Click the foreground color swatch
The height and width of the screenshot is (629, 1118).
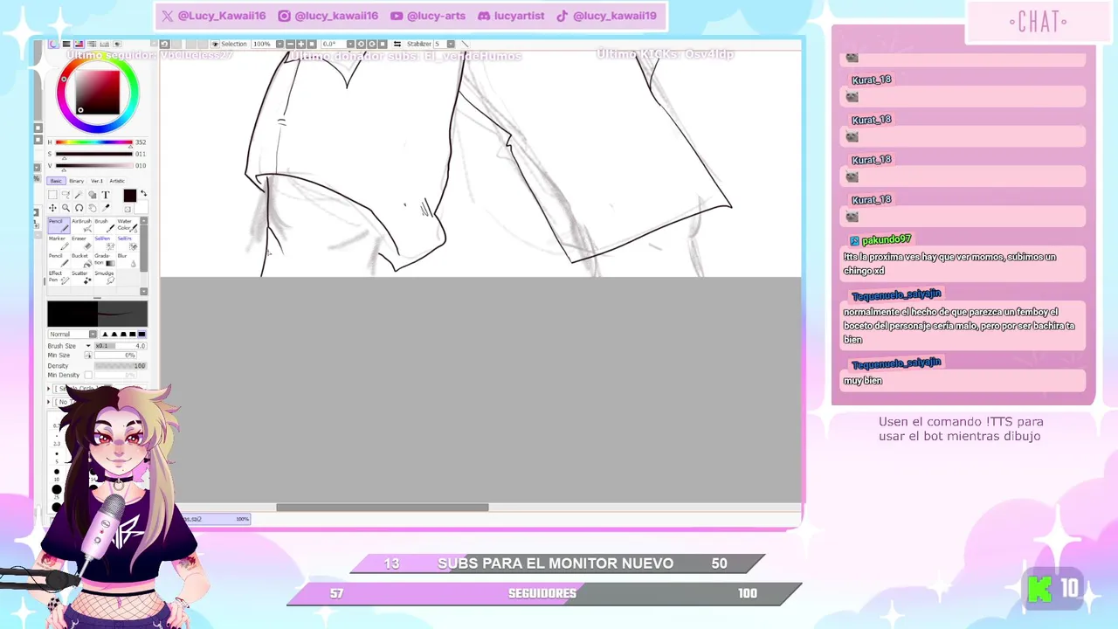click(129, 196)
